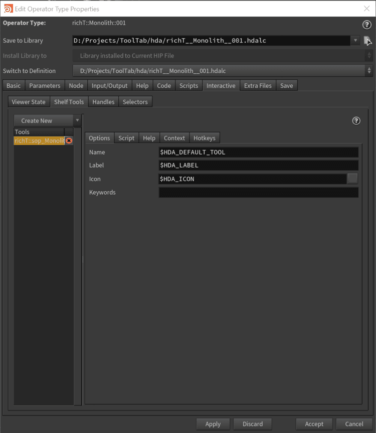The width and height of the screenshot is (376, 433).
Task: Open the Extra Files tab
Action: [258, 86]
